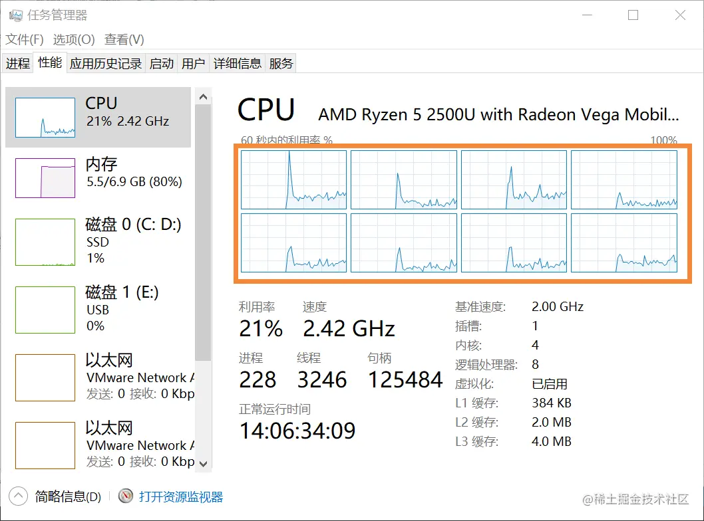Open the 选项(O) menu

point(74,40)
